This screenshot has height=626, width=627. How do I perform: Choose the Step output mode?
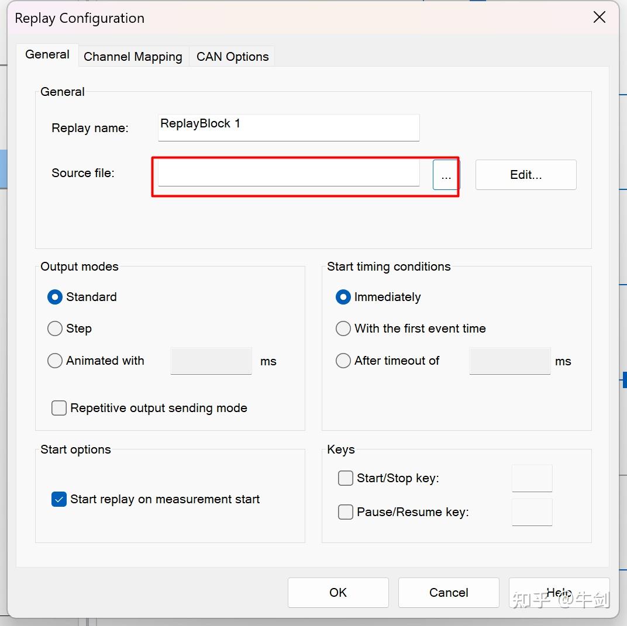(55, 328)
